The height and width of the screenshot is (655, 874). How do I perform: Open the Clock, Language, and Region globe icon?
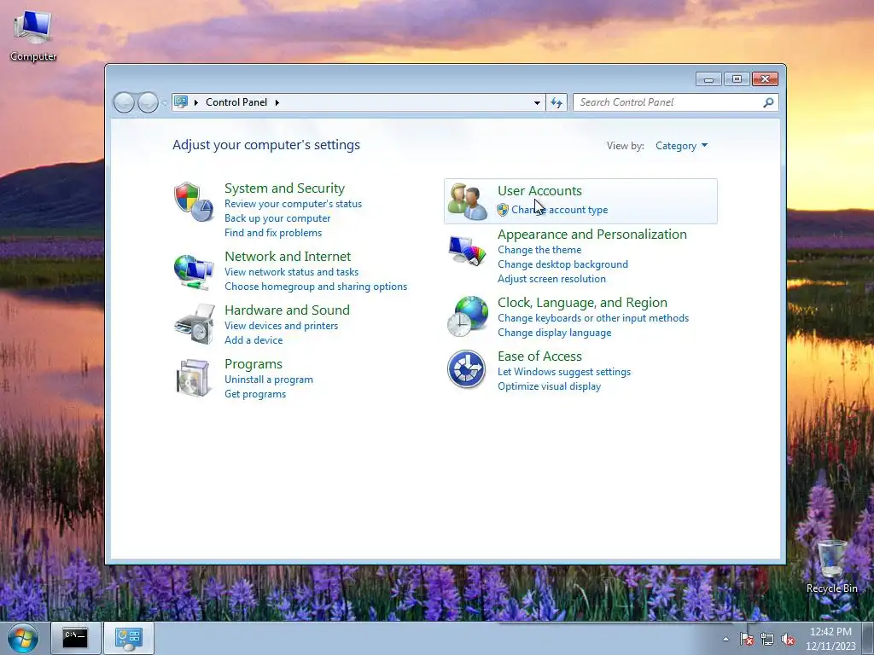point(467,316)
